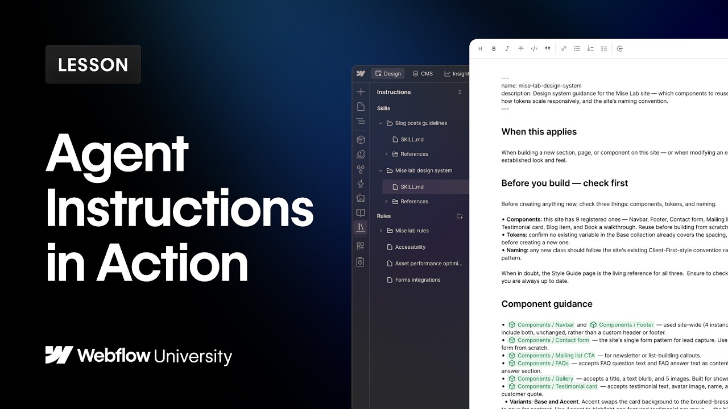The width and height of the screenshot is (728, 409).
Task: Click the Webflow University logo
Action: pos(139,356)
